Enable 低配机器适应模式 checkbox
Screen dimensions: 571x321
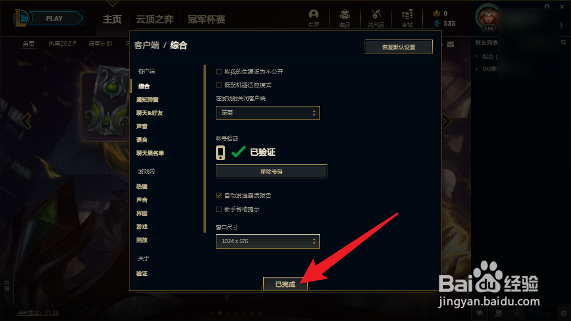pyautogui.click(x=219, y=85)
